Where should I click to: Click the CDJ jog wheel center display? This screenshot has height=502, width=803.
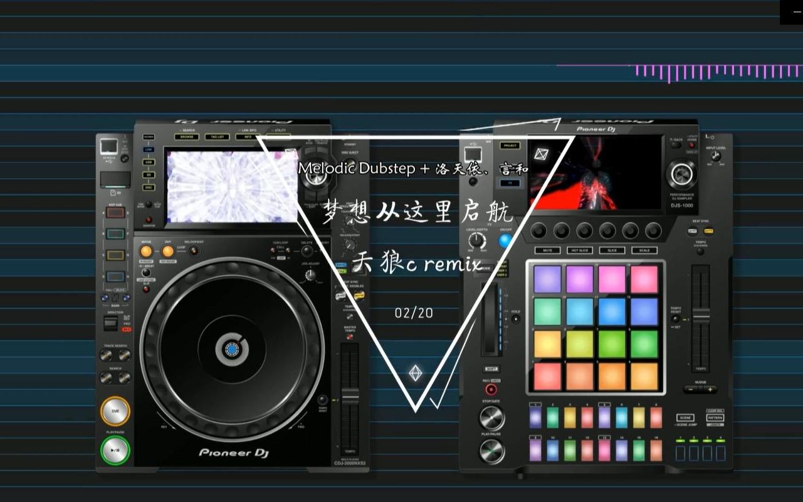(231, 349)
